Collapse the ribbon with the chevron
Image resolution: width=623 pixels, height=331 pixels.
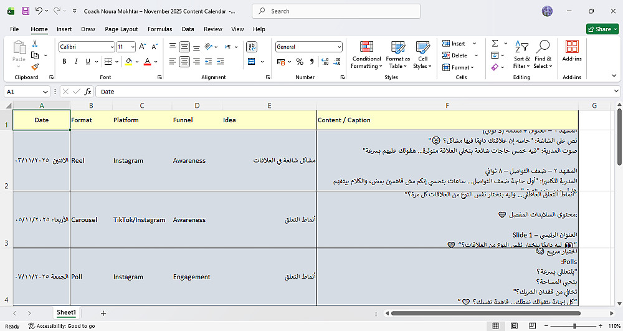pos(614,75)
